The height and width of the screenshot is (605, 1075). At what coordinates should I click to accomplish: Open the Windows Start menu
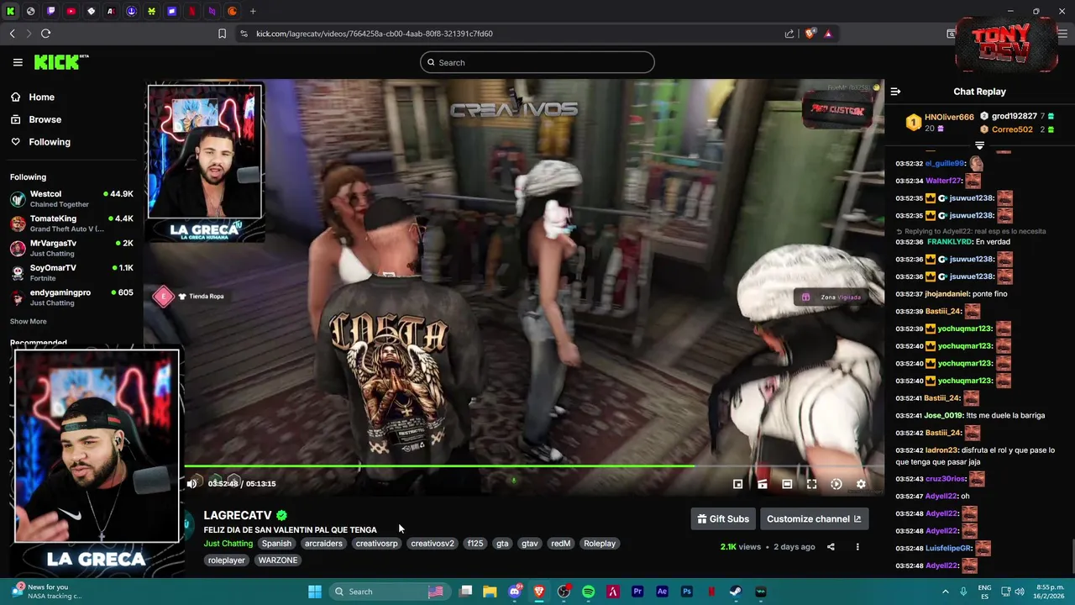[x=314, y=592]
